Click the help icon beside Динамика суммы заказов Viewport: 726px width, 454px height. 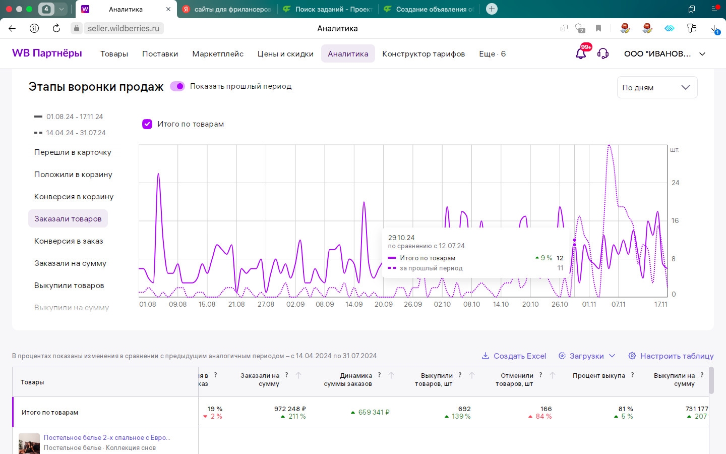click(x=379, y=375)
